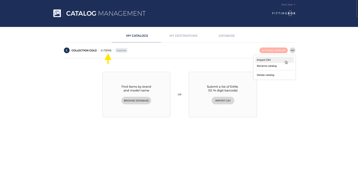The image size is (358, 194).
Task: Open the John Doe user dropdown
Action: click(x=288, y=5)
